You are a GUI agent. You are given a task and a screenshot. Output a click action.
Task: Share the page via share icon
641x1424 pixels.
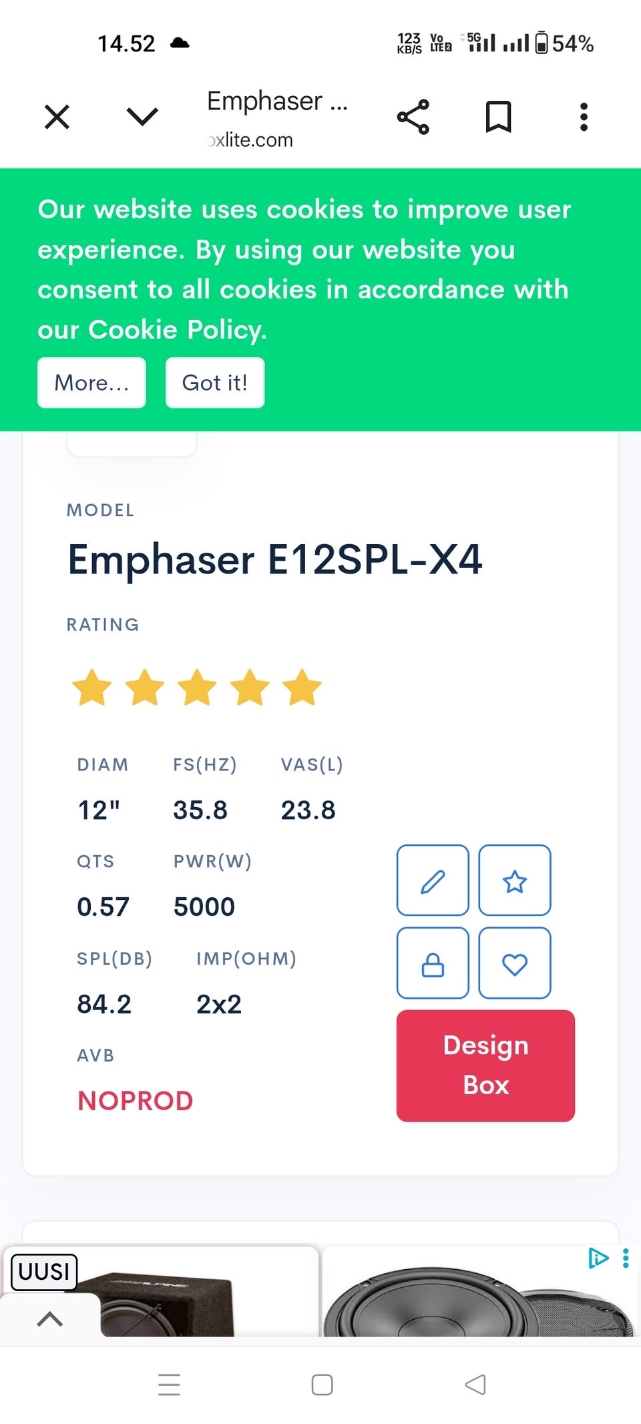pyautogui.click(x=413, y=117)
